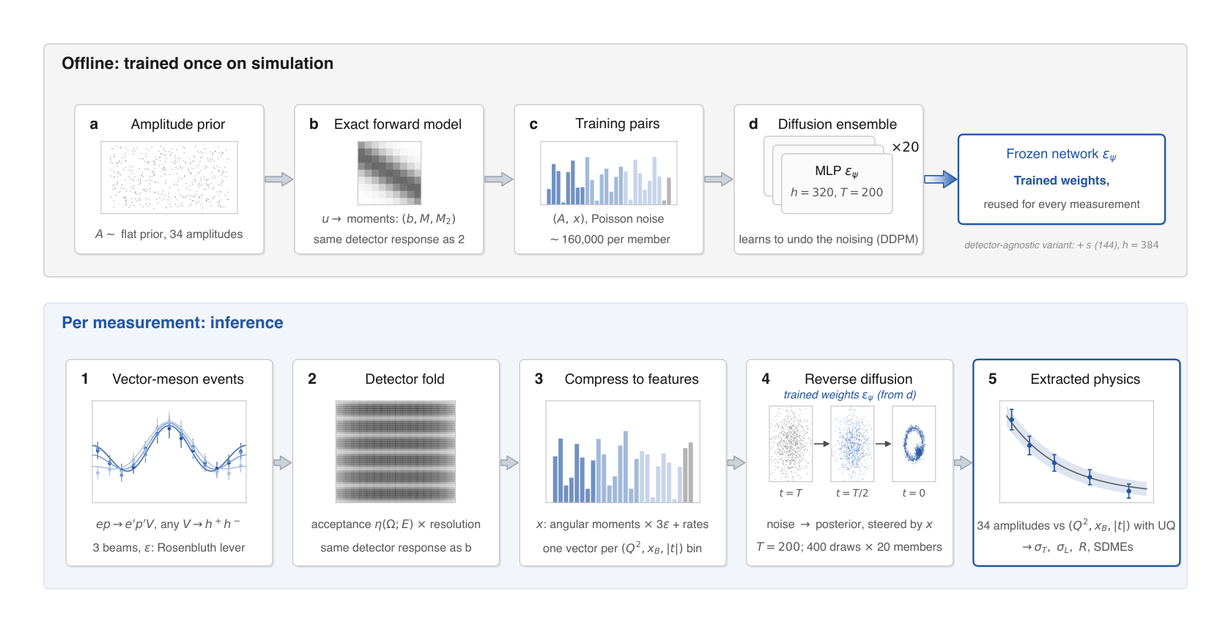Click the 'Reverse diffusion' title
The width and height of the screenshot is (1231, 624).
(859, 379)
